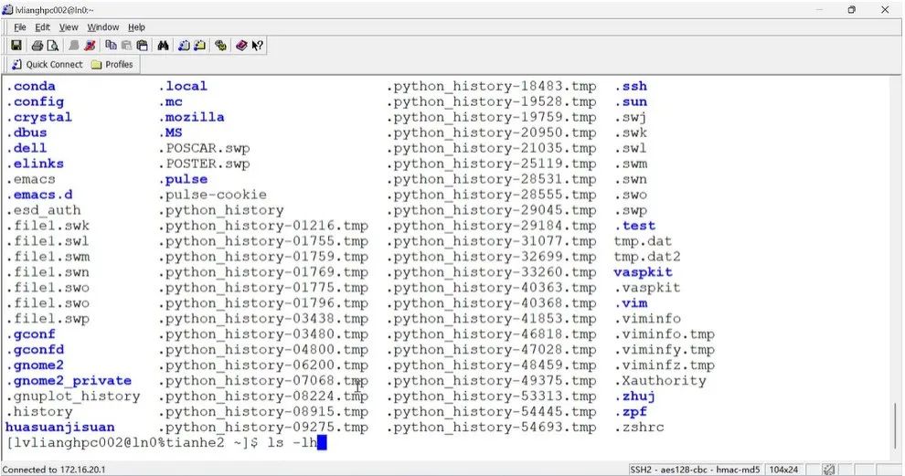This screenshot has width=905, height=476.
Task: Click the Quick Connect button
Action: (48, 64)
